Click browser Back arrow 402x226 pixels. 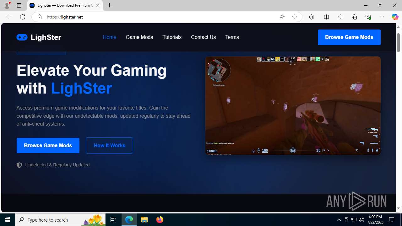[8, 17]
